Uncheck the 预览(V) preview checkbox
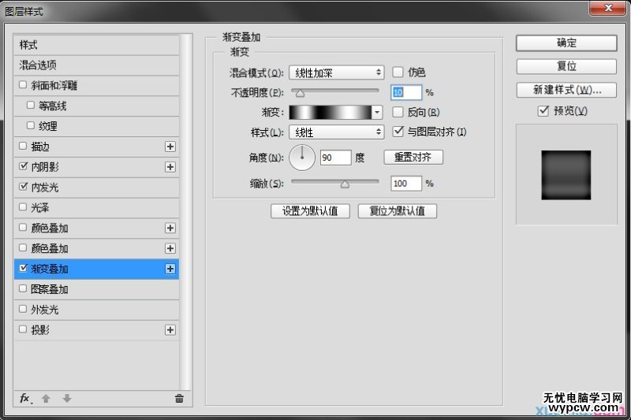The height and width of the screenshot is (420, 631). 543,110
